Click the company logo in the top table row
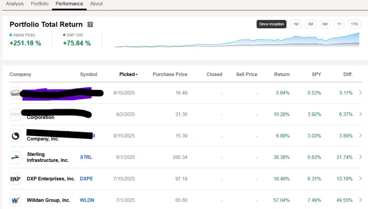The image size is (368, 209). pos(15,92)
